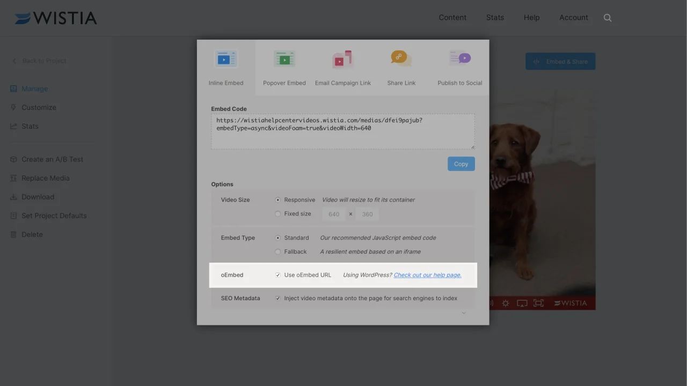The width and height of the screenshot is (687, 386).
Task: Click the Embed & Share button
Action: coord(560,62)
